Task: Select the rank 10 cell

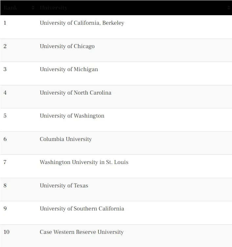Action: (7, 232)
